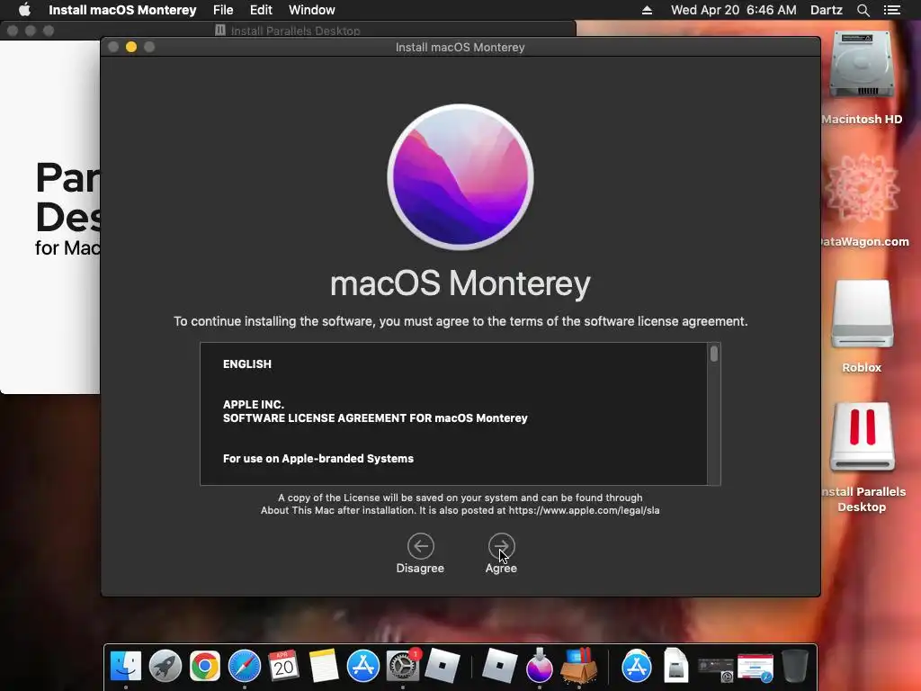
Task: Select the DataWagon.com desktop icon
Action: click(x=862, y=189)
